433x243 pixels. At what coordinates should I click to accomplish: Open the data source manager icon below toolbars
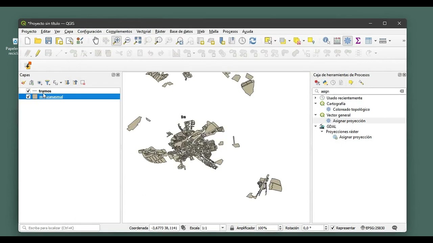(x=28, y=65)
